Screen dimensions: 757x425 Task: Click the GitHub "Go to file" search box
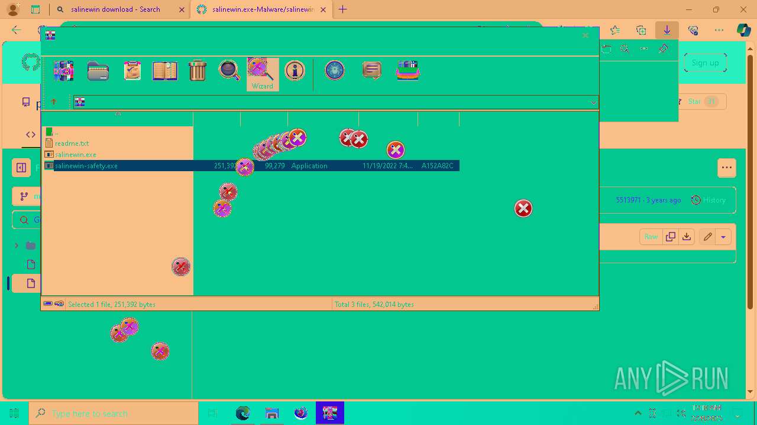click(x=27, y=220)
